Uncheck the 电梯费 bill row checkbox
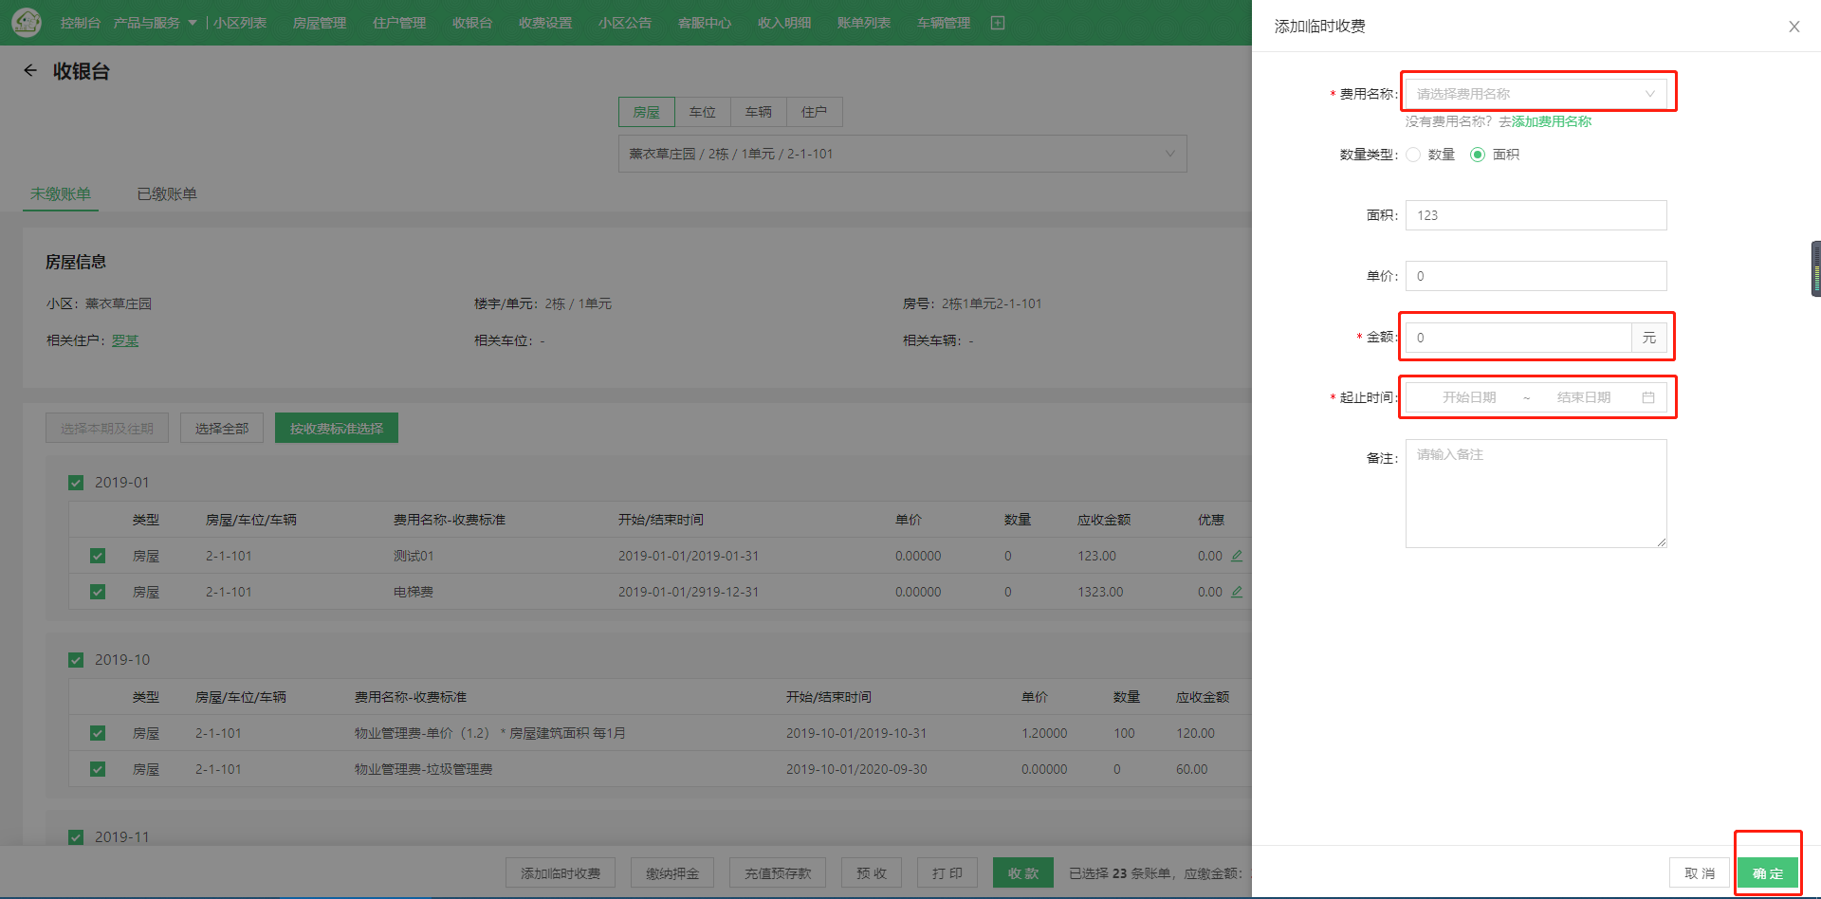This screenshot has width=1821, height=899. click(98, 592)
